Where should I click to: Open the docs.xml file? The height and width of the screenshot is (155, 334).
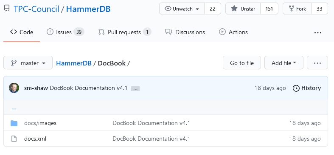[x=35, y=139]
